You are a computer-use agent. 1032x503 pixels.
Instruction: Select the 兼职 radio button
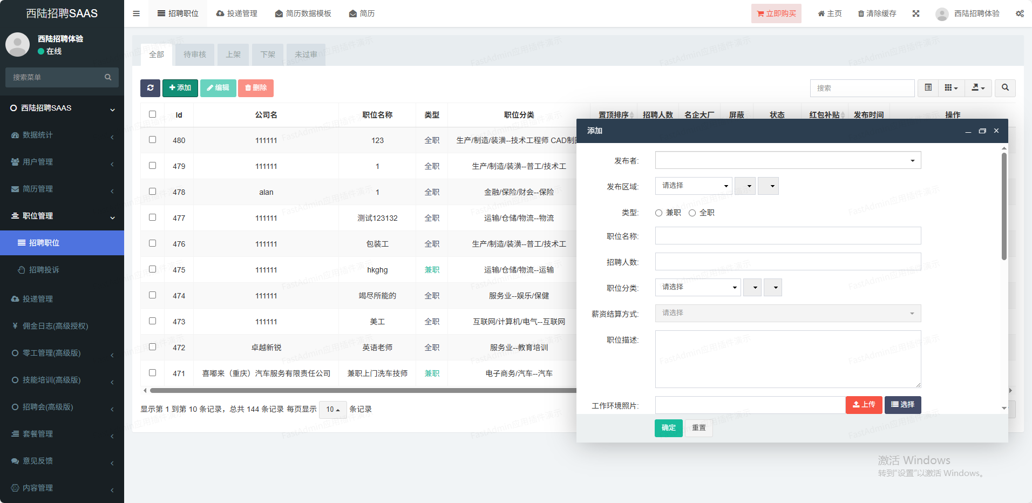pos(659,213)
